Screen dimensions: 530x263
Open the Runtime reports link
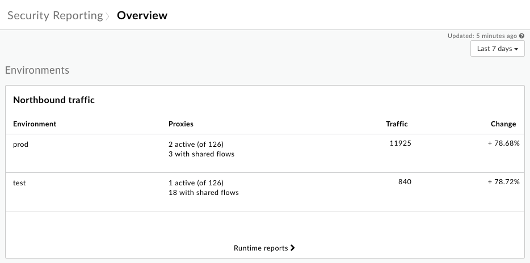click(261, 248)
